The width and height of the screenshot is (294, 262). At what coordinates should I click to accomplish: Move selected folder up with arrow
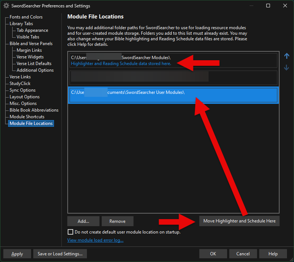[287, 56]
